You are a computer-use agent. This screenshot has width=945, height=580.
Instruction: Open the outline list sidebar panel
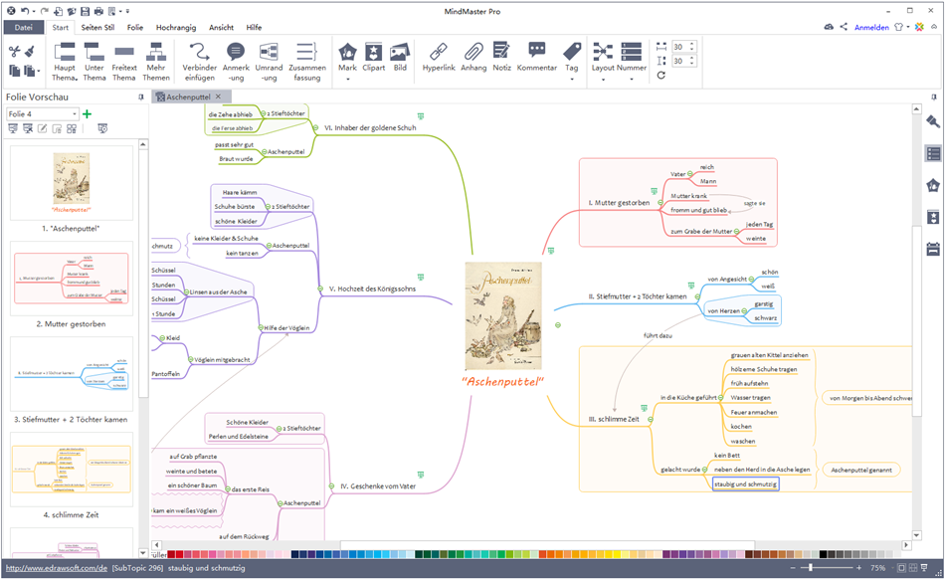[933, 154]
